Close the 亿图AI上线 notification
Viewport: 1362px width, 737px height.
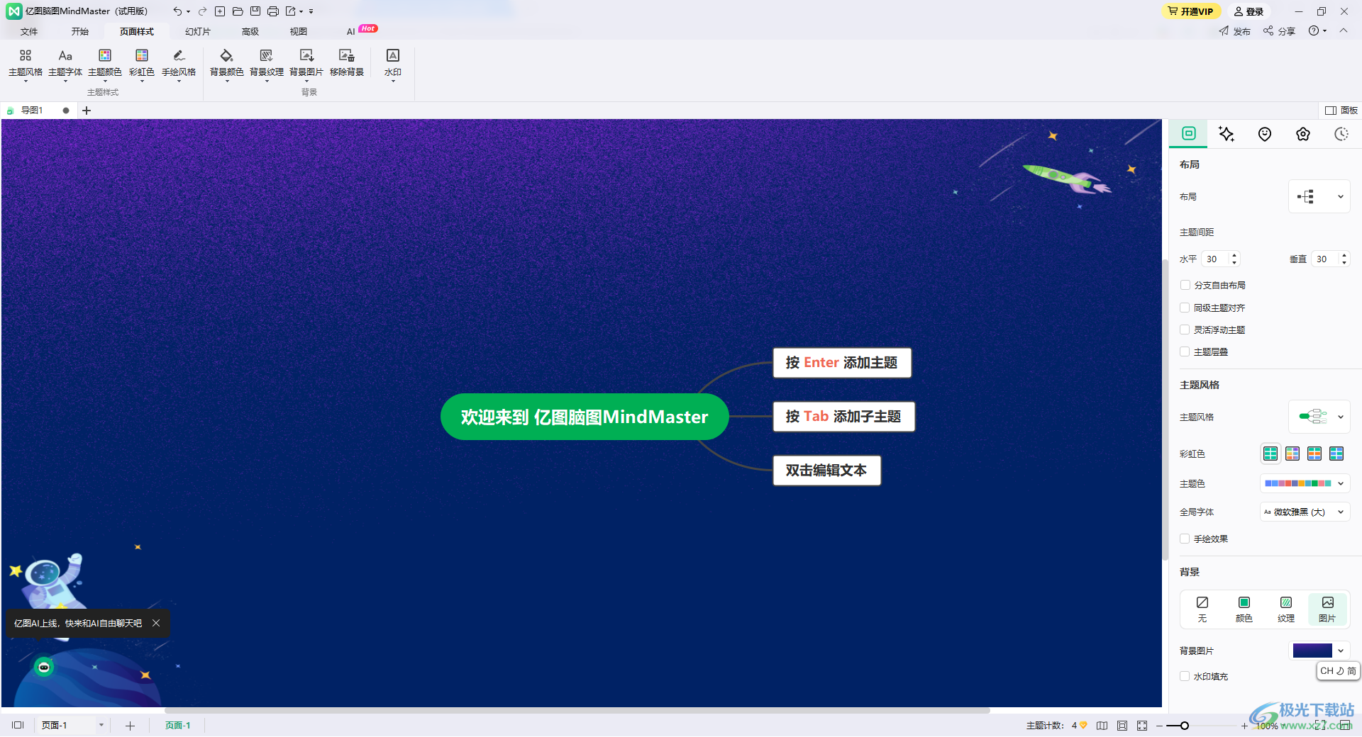click(x=156, y=623)
